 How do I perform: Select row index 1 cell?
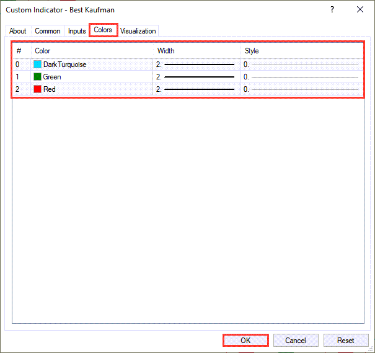[22, 77]
